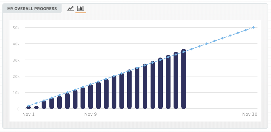Select the tallest bar at chart's end
271x132 pixels.
coord(184,79)
